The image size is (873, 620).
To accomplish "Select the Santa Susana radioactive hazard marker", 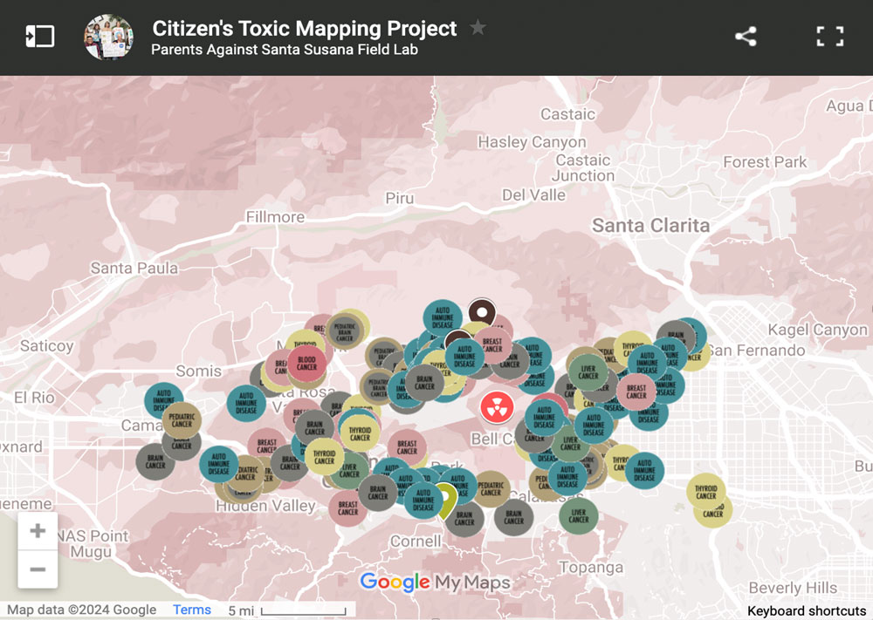I will coord(497,408).
